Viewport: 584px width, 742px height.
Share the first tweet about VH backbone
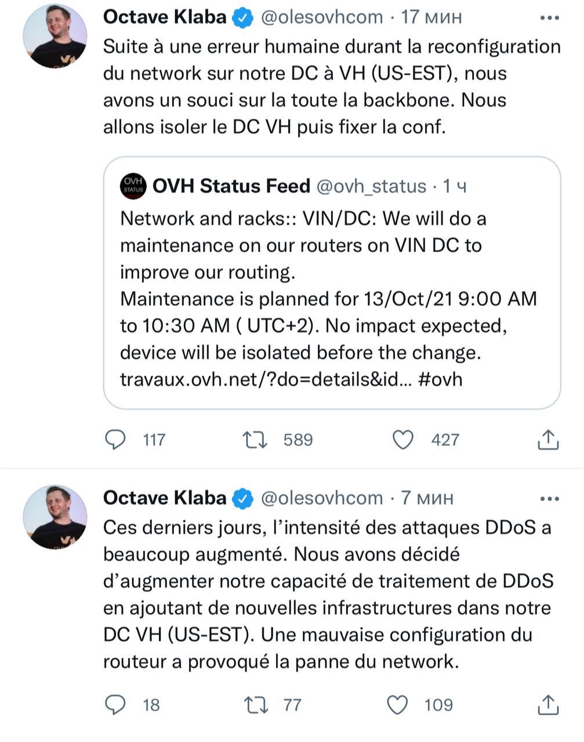coord(547,440)
